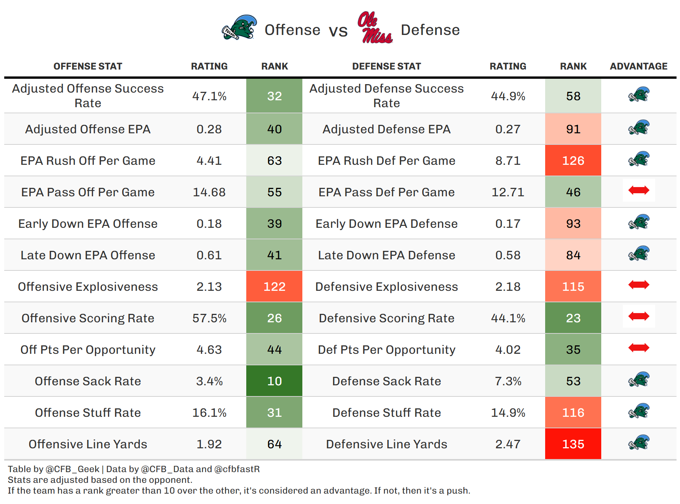Image resolution: width=680 pixels, height=504 pixels.
Task: Click the Tulane advantage icon for EPA Rush row
Action: click(x=639, y=159)
